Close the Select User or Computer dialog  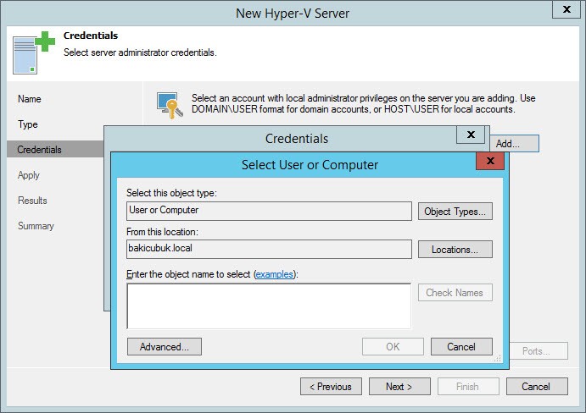point(490,161)
